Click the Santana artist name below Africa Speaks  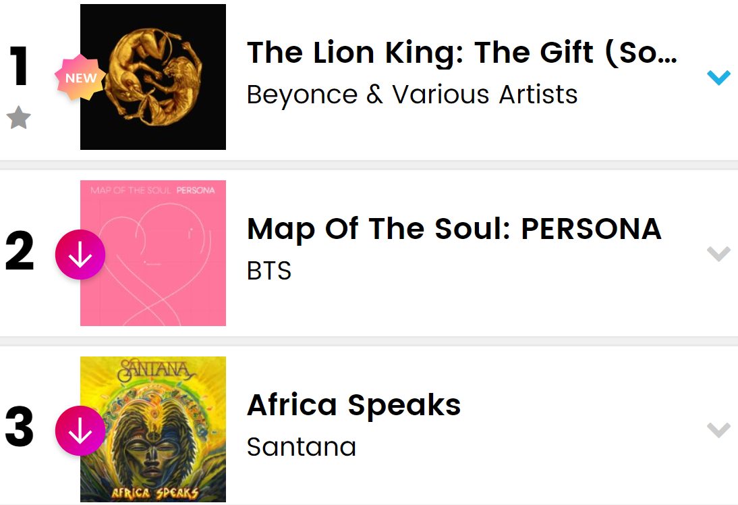[x=302, y=447]
